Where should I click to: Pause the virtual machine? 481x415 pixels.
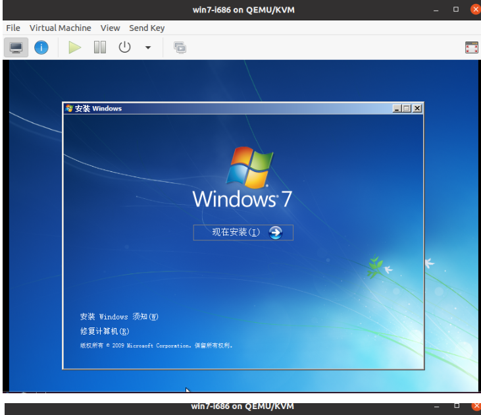point(100,47)
